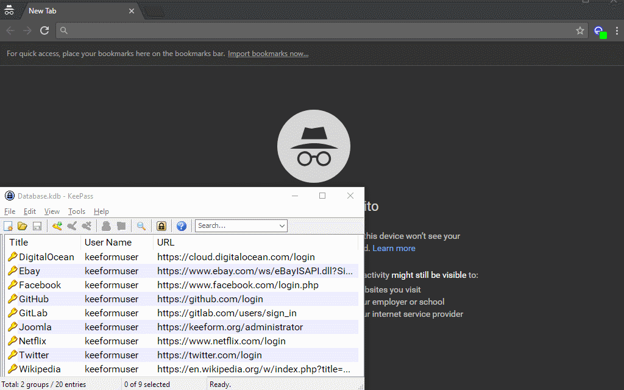624x390 pixels.
Task: Bookmark this page with the star
Action: click(x=580, y=30)
